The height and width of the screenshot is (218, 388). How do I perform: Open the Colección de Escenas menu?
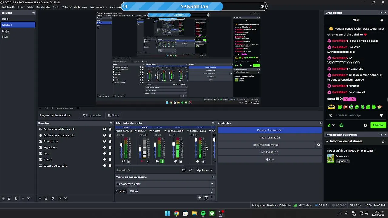point(75,7)
